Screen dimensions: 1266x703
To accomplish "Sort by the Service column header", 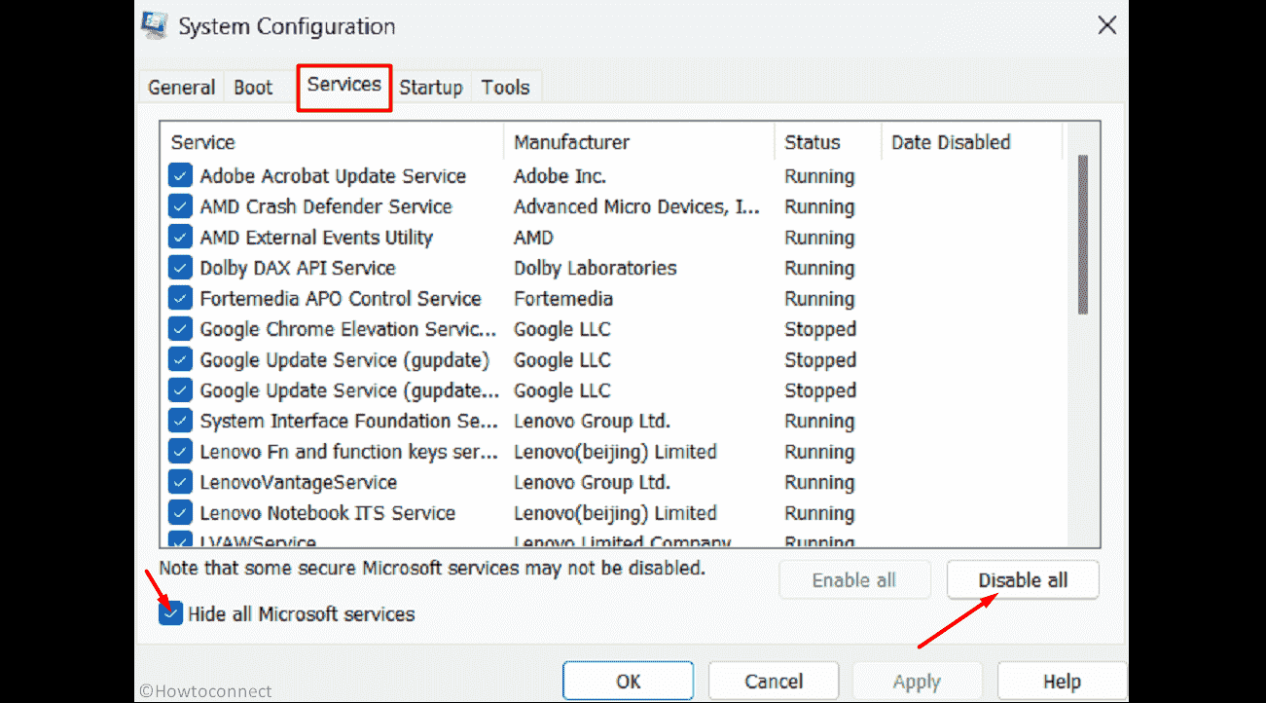I will (332, 142).
